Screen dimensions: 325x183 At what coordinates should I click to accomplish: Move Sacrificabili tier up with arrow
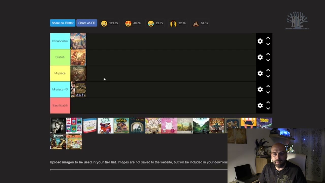coord(268,102)
